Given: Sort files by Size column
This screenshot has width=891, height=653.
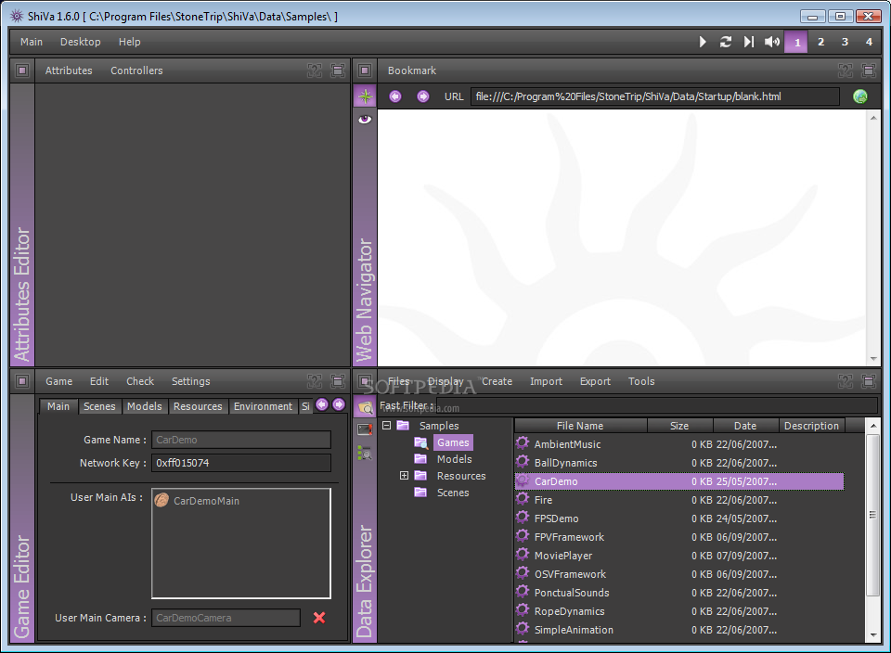Looking at the screenshot, I should [x=679, y=426].
